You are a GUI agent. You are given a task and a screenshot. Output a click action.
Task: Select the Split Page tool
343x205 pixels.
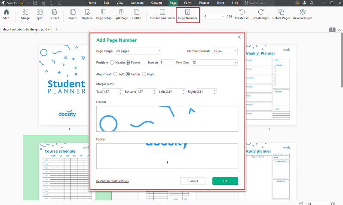(121, 15)
